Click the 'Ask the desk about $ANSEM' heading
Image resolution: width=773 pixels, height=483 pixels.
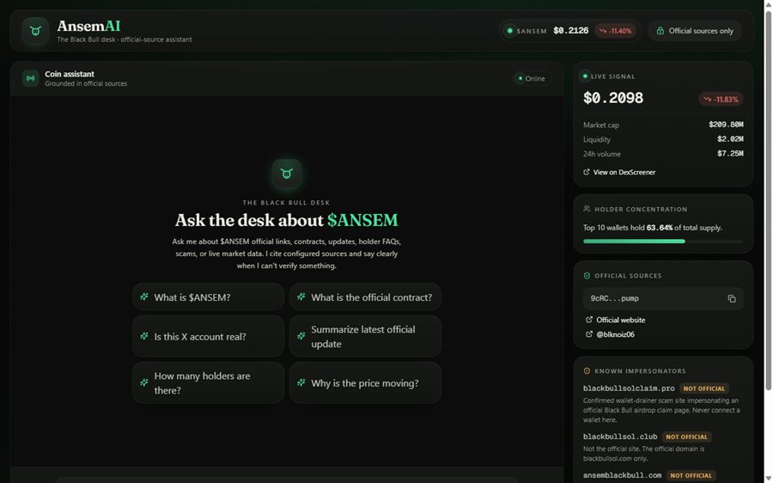(286, 220)
